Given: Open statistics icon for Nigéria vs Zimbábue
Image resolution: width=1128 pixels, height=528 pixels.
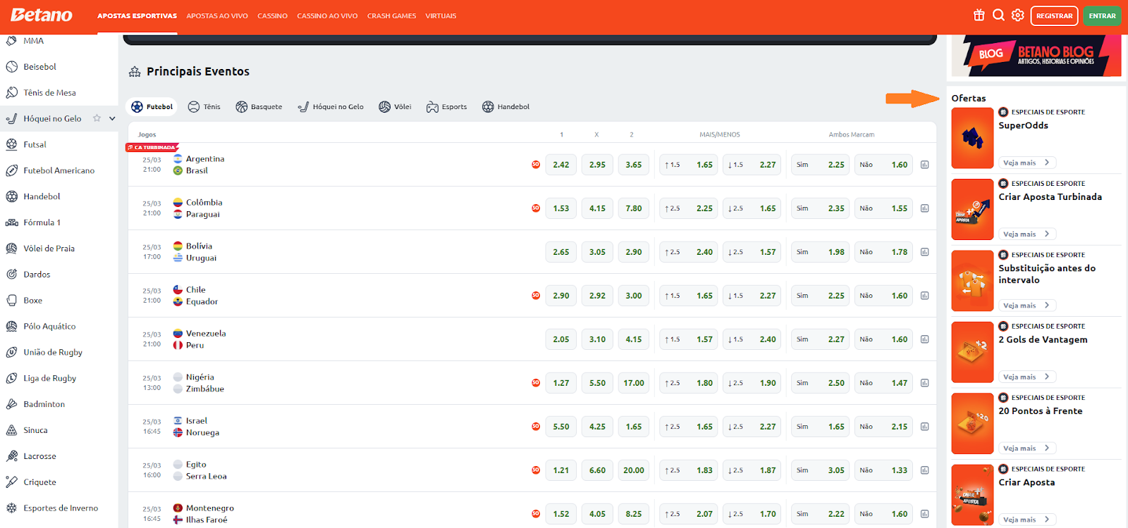Looking at the screenshot, I should pyautogui.click(x=925, y=383).
